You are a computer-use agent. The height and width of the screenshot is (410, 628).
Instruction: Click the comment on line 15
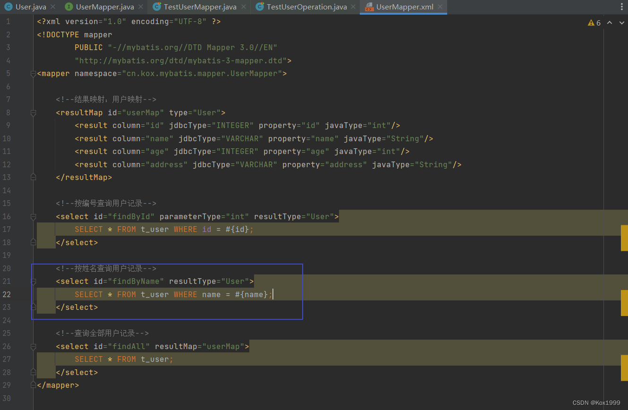click(106, 204)
